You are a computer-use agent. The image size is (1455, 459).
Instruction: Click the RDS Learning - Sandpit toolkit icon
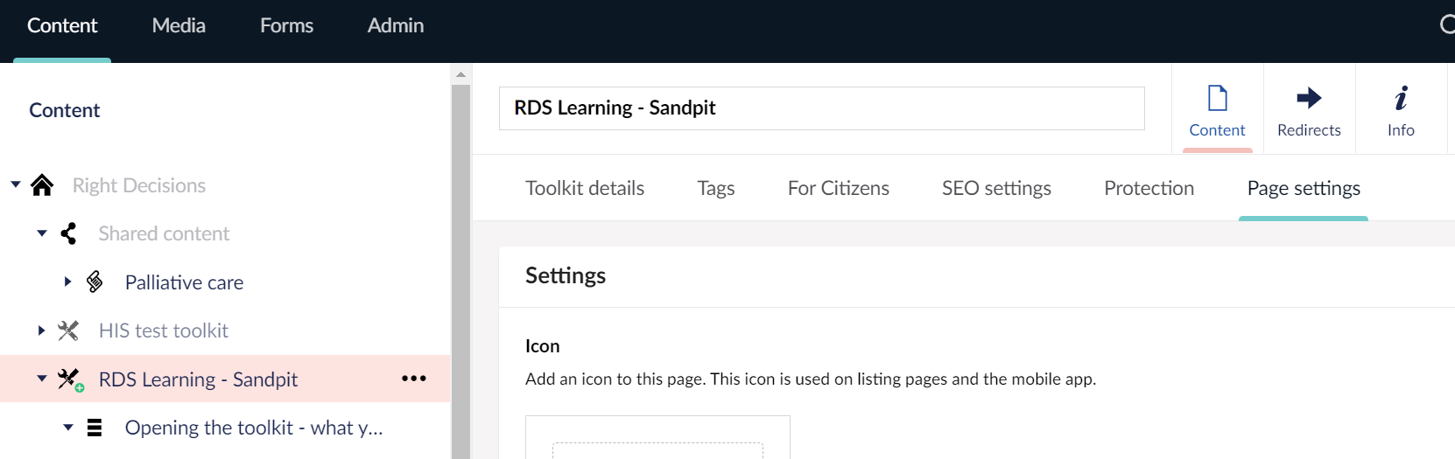[x=69, y=379]
